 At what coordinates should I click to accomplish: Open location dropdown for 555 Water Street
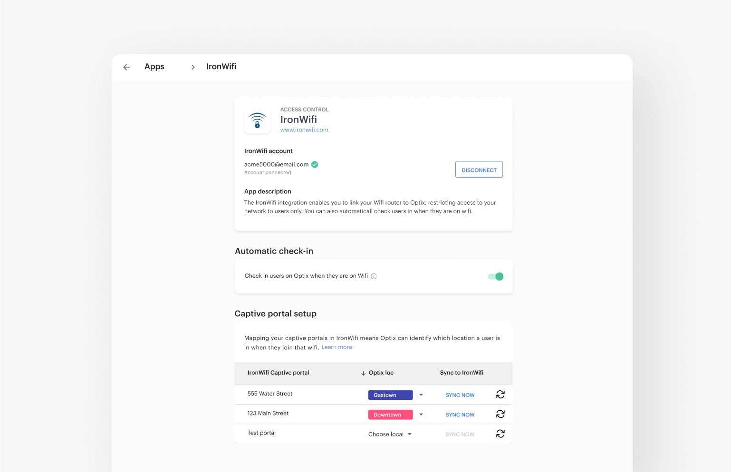click(421, 395)
